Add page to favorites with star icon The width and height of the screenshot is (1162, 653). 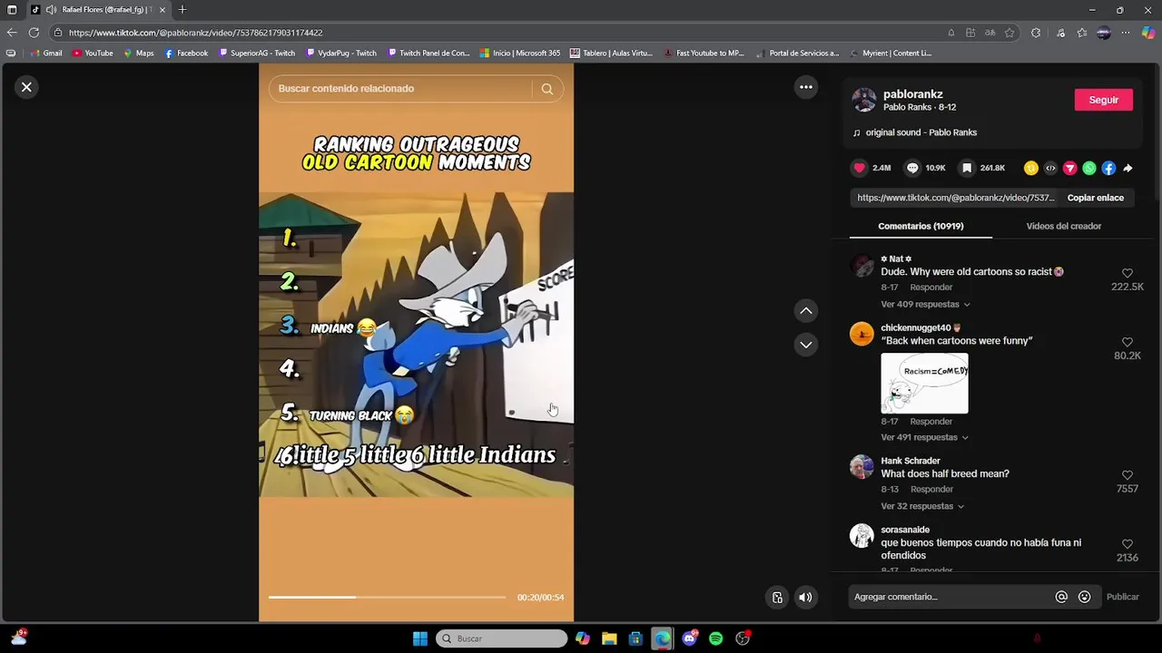[x=1009, y=33]
